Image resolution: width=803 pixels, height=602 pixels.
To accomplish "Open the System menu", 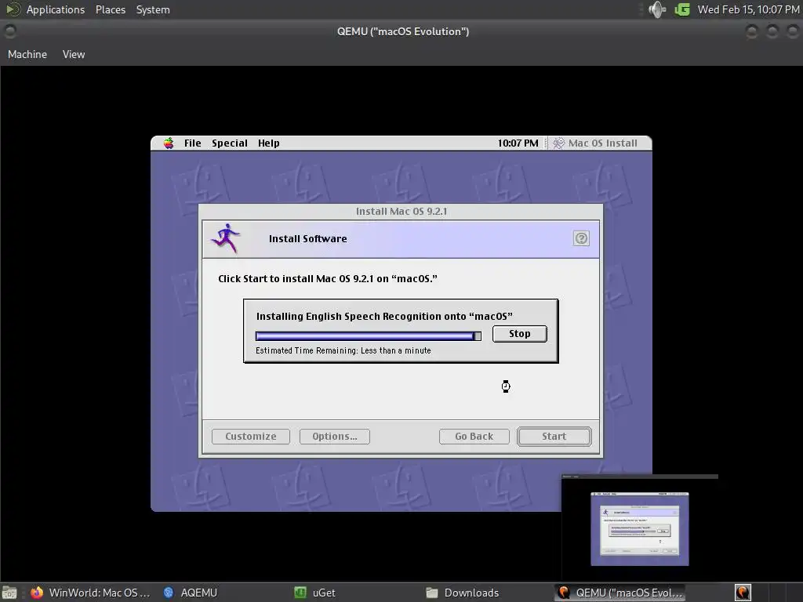I will coord(153,9).
